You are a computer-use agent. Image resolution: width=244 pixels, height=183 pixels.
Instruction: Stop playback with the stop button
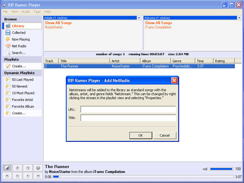tap(28, 176)
